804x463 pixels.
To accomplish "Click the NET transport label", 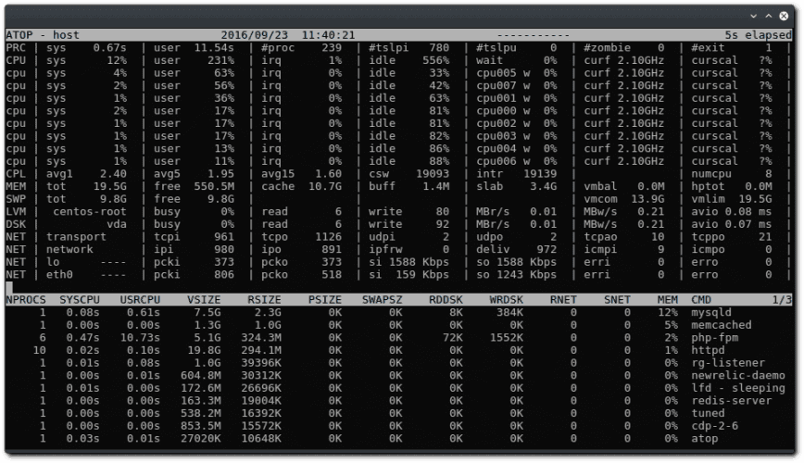I will point(76,236).
